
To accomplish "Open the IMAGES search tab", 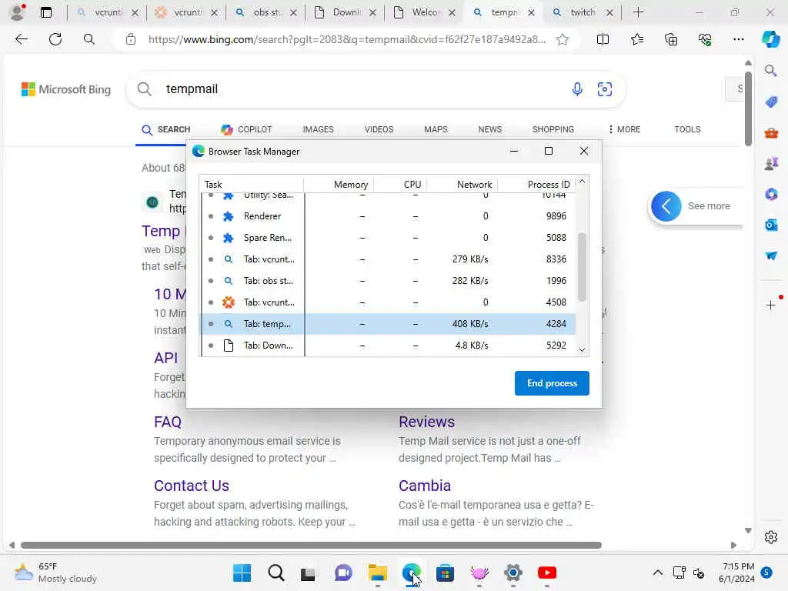I will point(318,129).
